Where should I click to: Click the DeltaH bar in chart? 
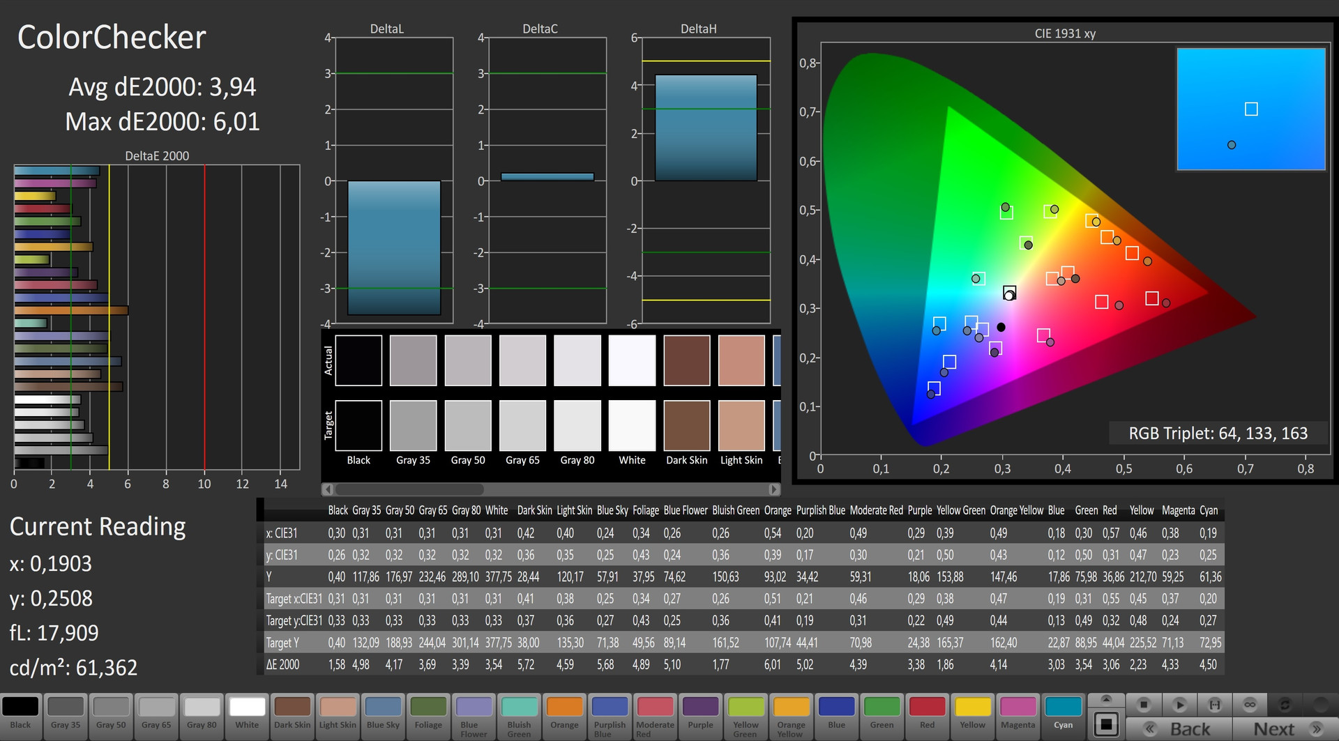point(706,128)
